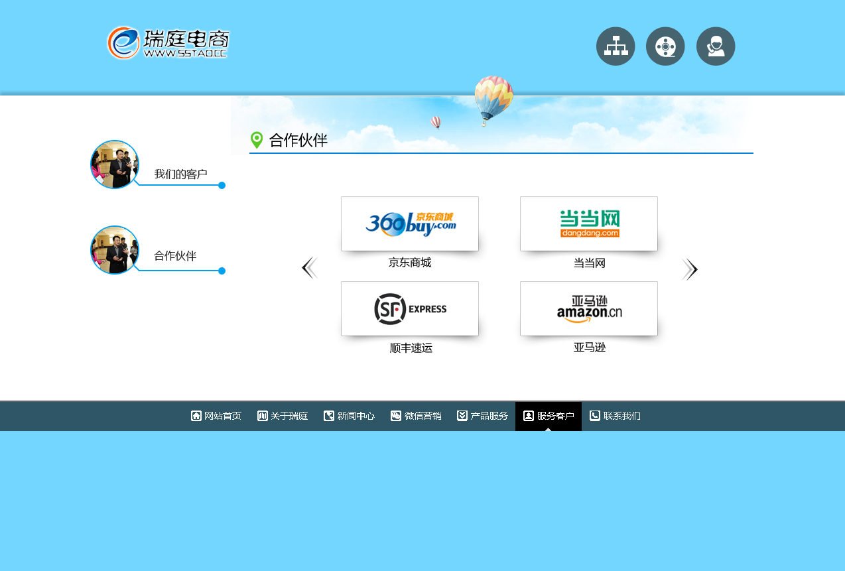This screenshot has width=845, height=571.
Task: Click the icon beside 新闻中心
Action: click(329, 416)
